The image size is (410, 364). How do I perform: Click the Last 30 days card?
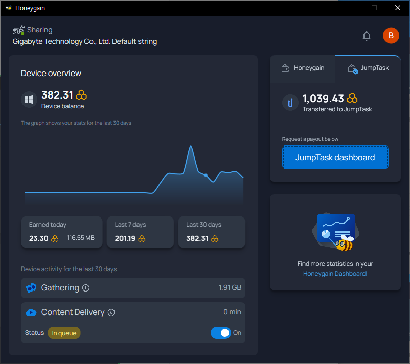point(212,232)
